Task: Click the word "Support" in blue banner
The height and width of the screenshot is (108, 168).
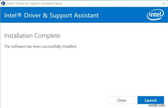Action: tap(59, 15)
